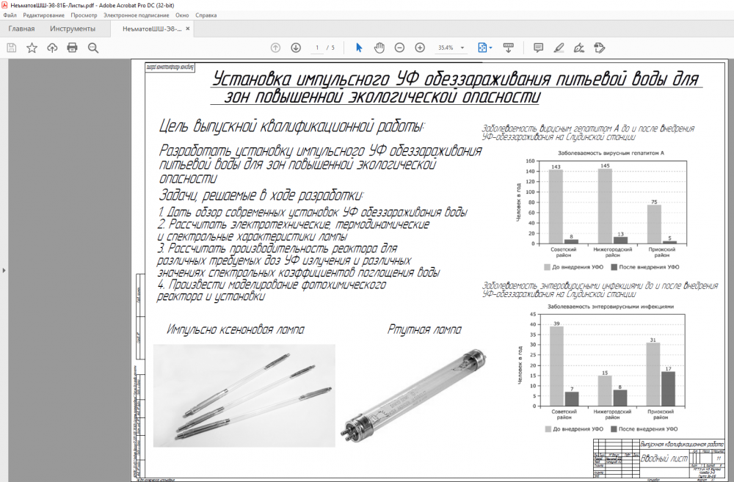This screenshot has width=734, height=482.
Task: Go to next page arrow
Action: (296, 48)
